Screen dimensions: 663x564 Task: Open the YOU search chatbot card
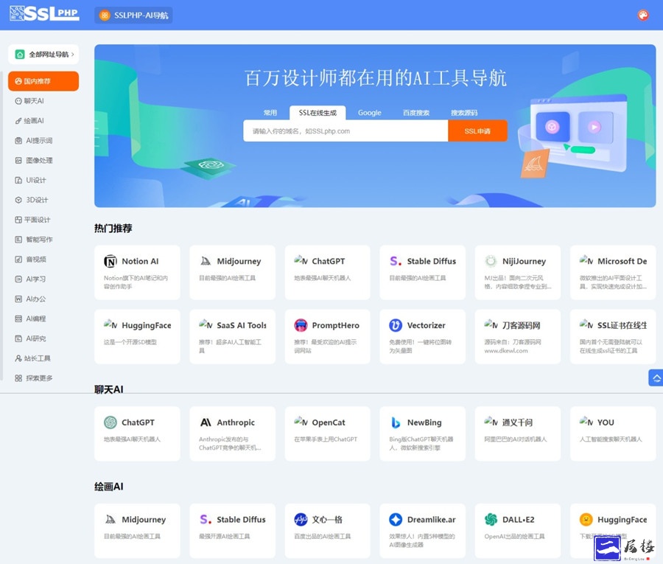[x=613, y=434]
